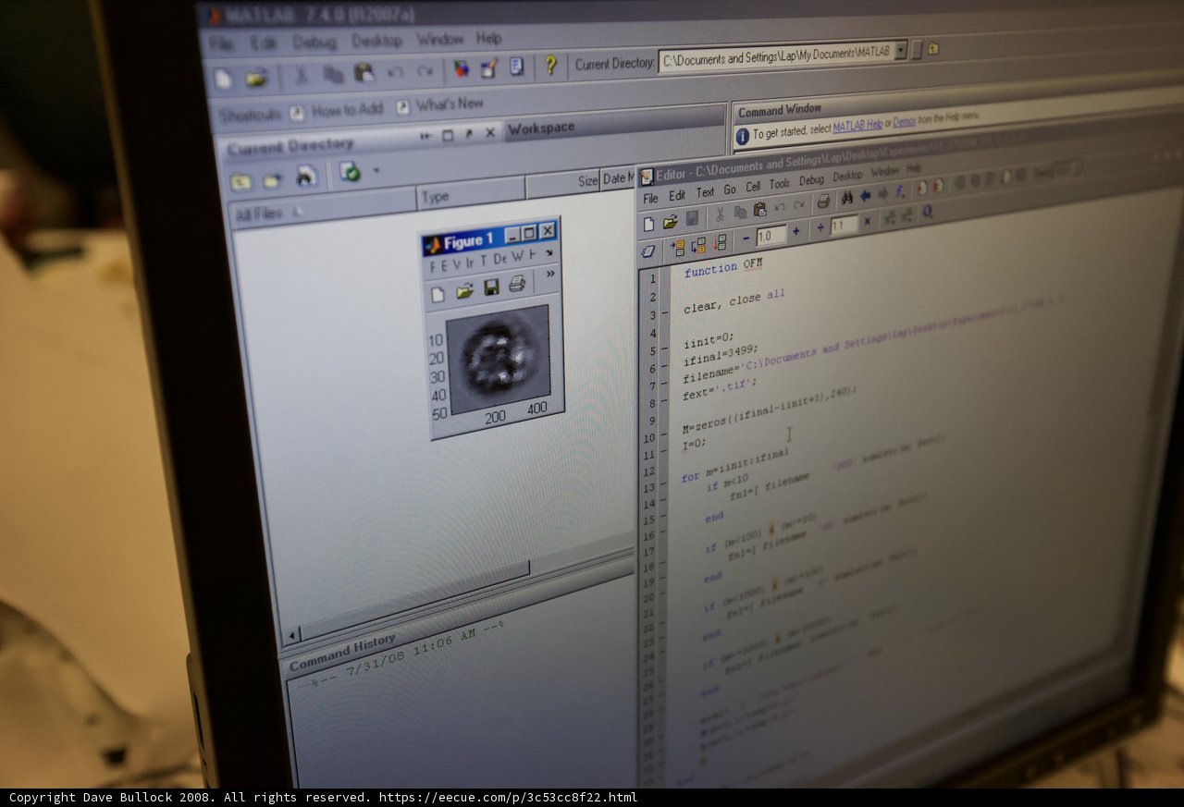Click the Size column header in Current Directory
This screenshot has width=1184, height=807.
coord(563,182)
